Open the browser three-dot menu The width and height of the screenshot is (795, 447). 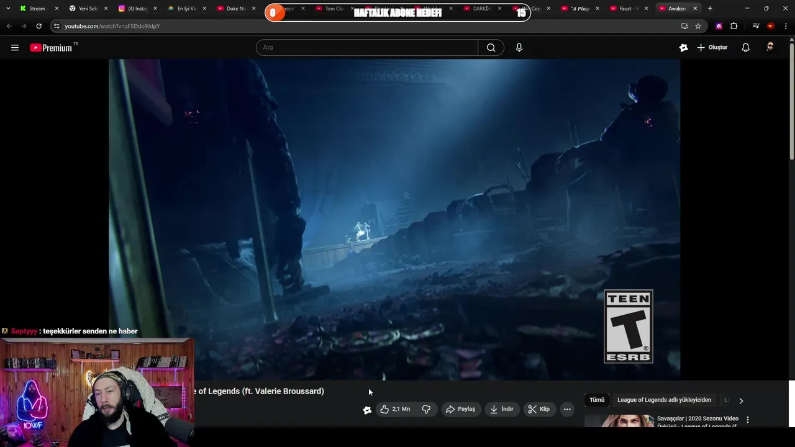coord(786,26)
